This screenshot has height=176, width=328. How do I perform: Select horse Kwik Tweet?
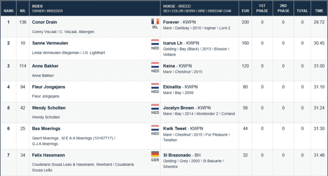point(175,129)
